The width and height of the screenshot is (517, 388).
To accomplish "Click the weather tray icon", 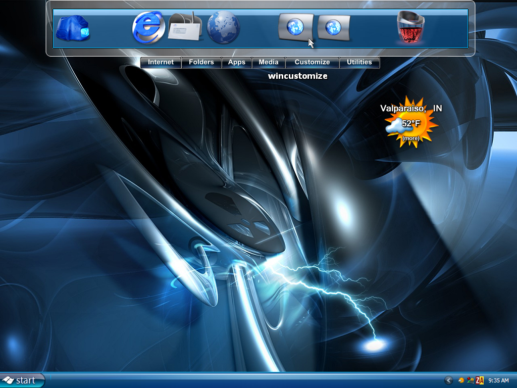I will point(461,381).
